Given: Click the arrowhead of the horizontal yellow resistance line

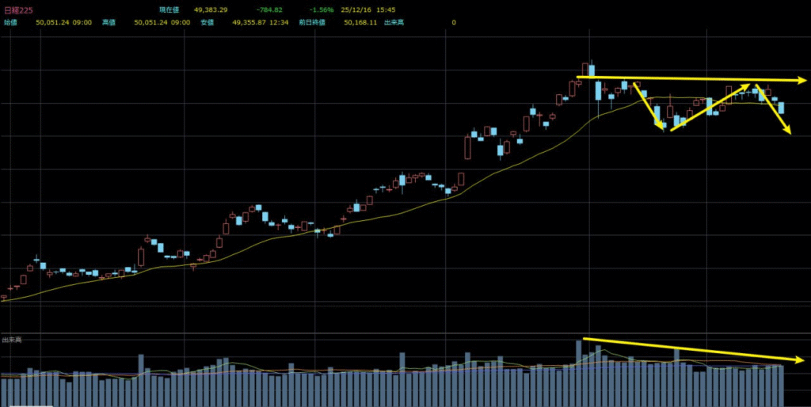Looking at the screenshot, I should pyautogui.click(x=801, y=80).
